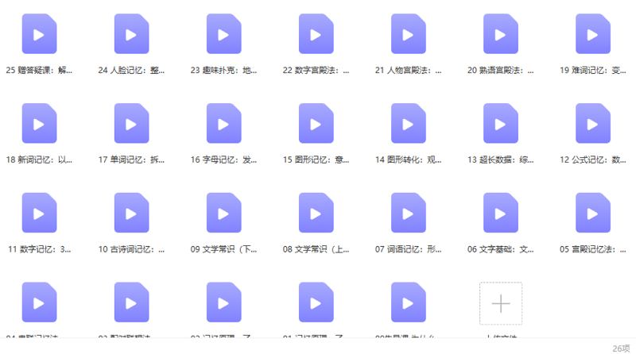Screen dimensions: 636x354
Task: Open the 24 人脸记忆 video file
Action: [x=131, y=34]
